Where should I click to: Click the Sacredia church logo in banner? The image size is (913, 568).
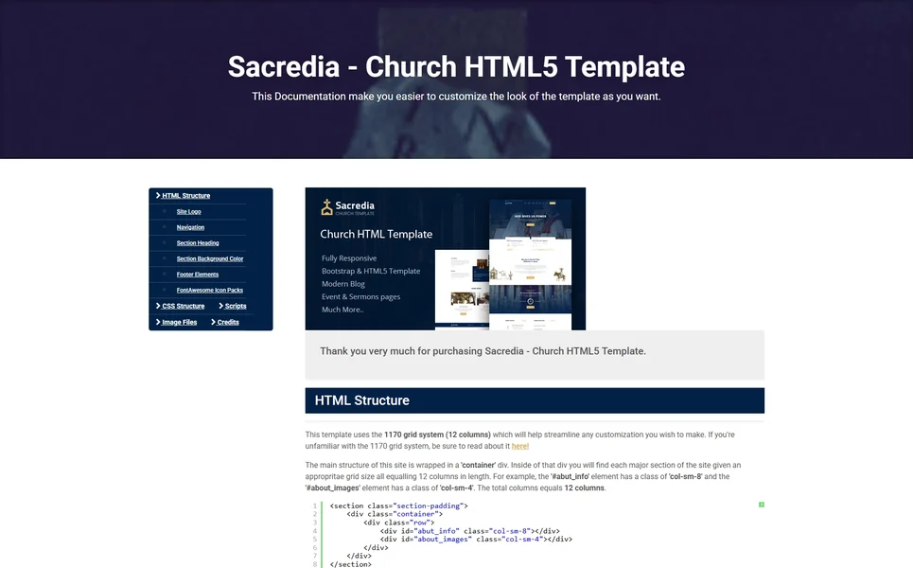click(327, 207)
